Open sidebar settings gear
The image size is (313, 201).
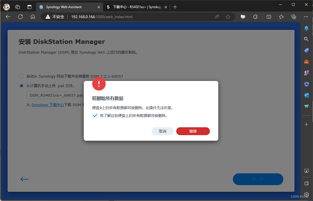pyautogui.click(x=306, y=194)
